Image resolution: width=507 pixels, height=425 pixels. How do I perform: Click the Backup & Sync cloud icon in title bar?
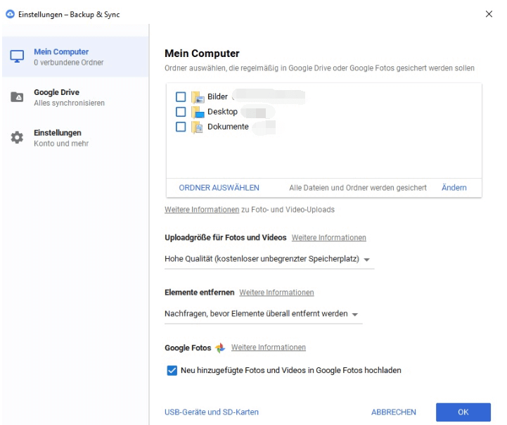pos(11,14)
